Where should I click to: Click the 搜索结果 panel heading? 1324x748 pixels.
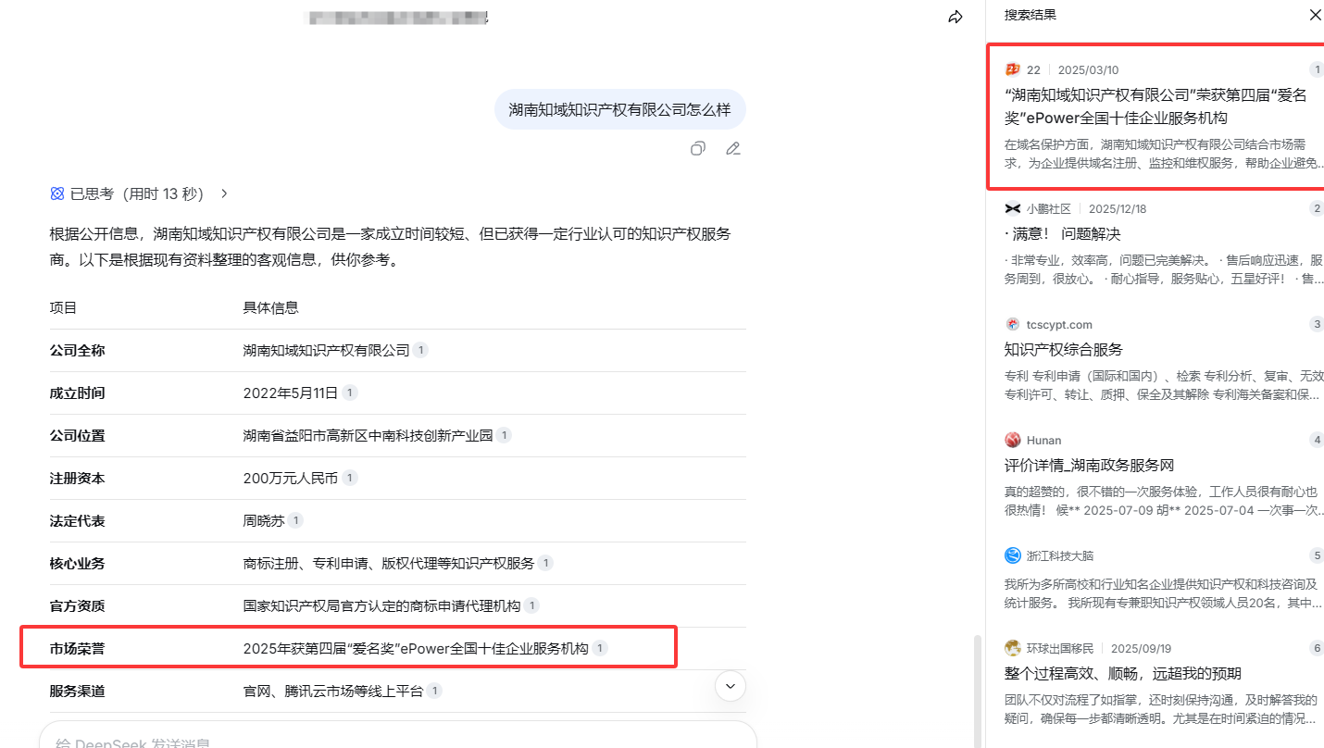tap(1030, 15)
